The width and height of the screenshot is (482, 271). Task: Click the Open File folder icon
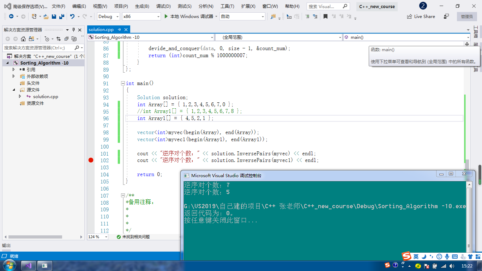(x=46, y=17)
